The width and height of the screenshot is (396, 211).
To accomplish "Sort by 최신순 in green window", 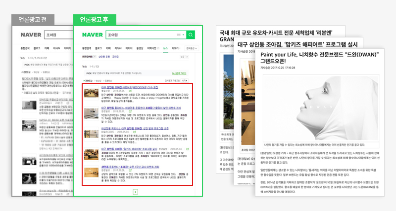I will coord(98,81).
